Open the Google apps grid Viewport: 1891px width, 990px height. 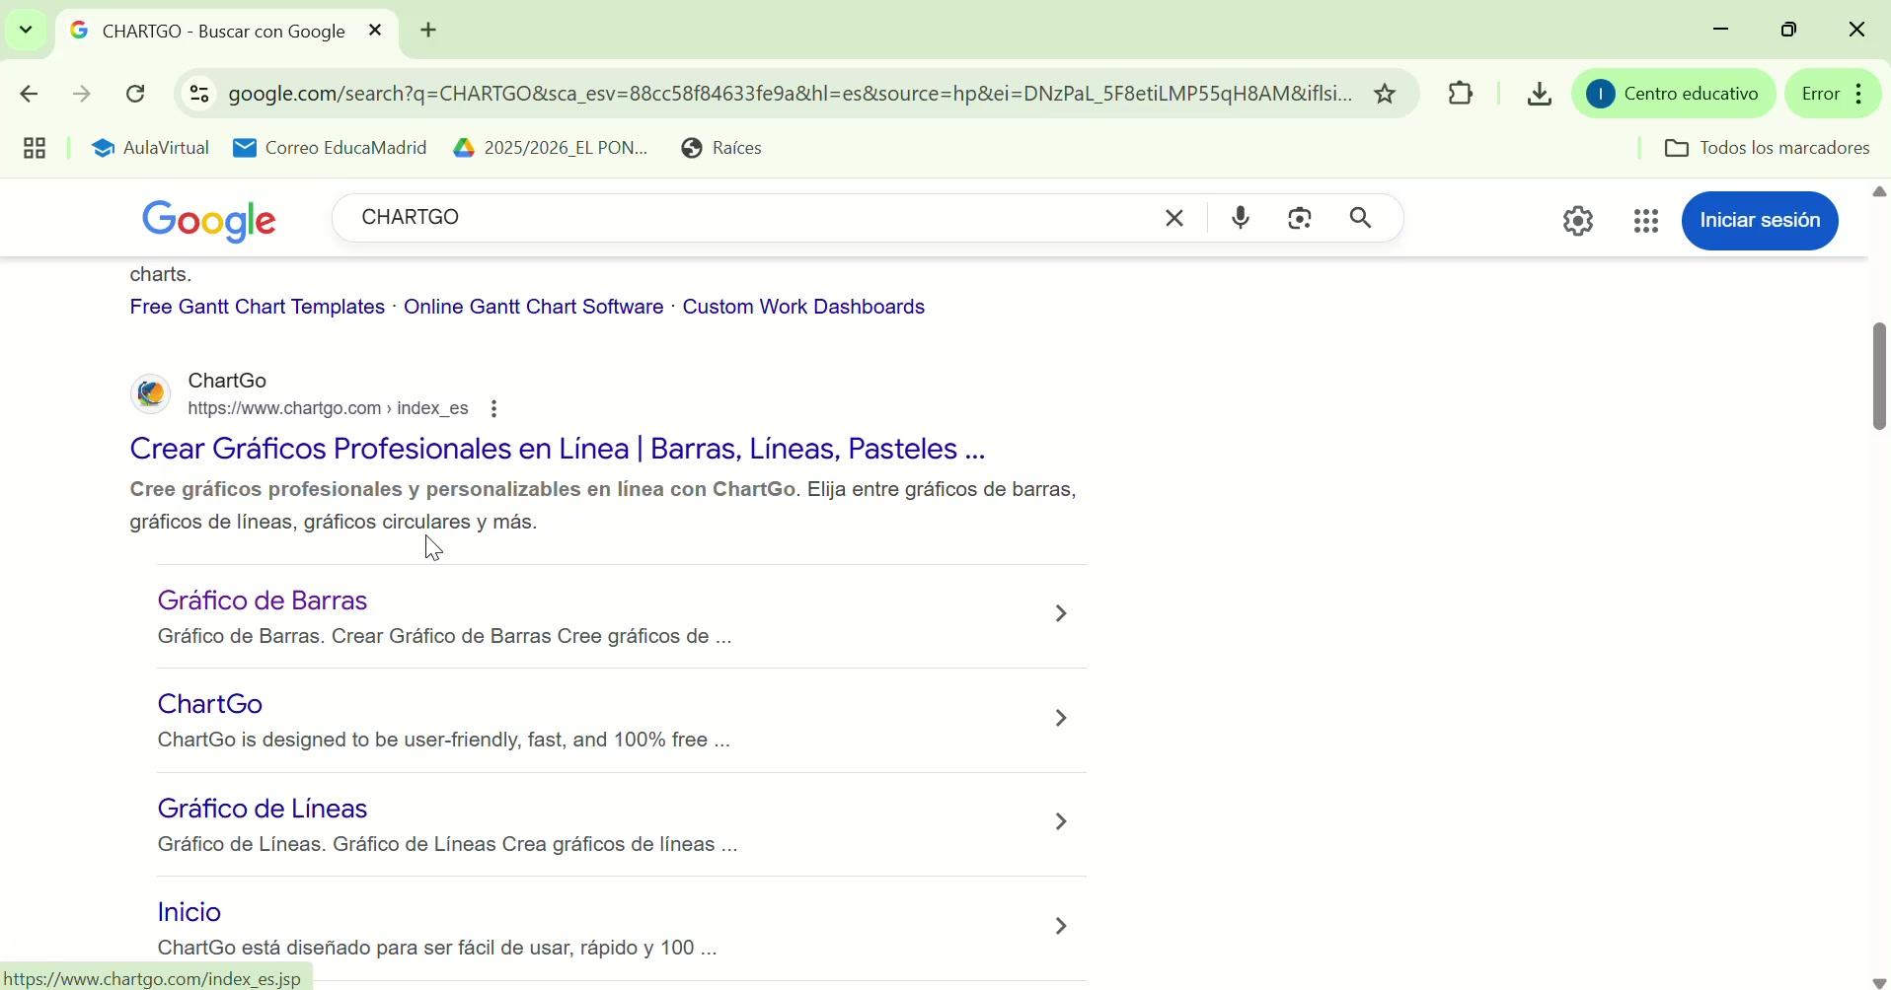(1647, 221)
